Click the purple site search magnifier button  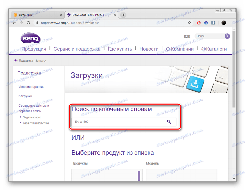tap(227, 36)
